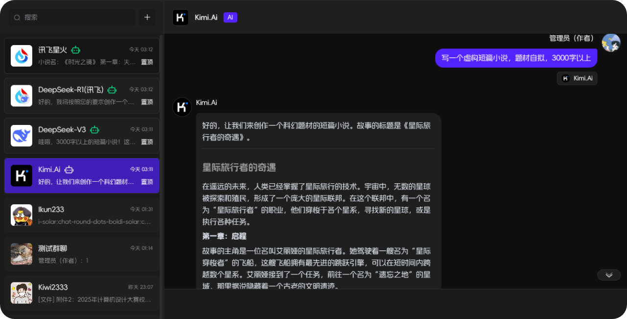Viewport: 627px width, 319px height.
Task: Click the robot badge next to Kimi.Ai
Action: click(x=69, y=170)
